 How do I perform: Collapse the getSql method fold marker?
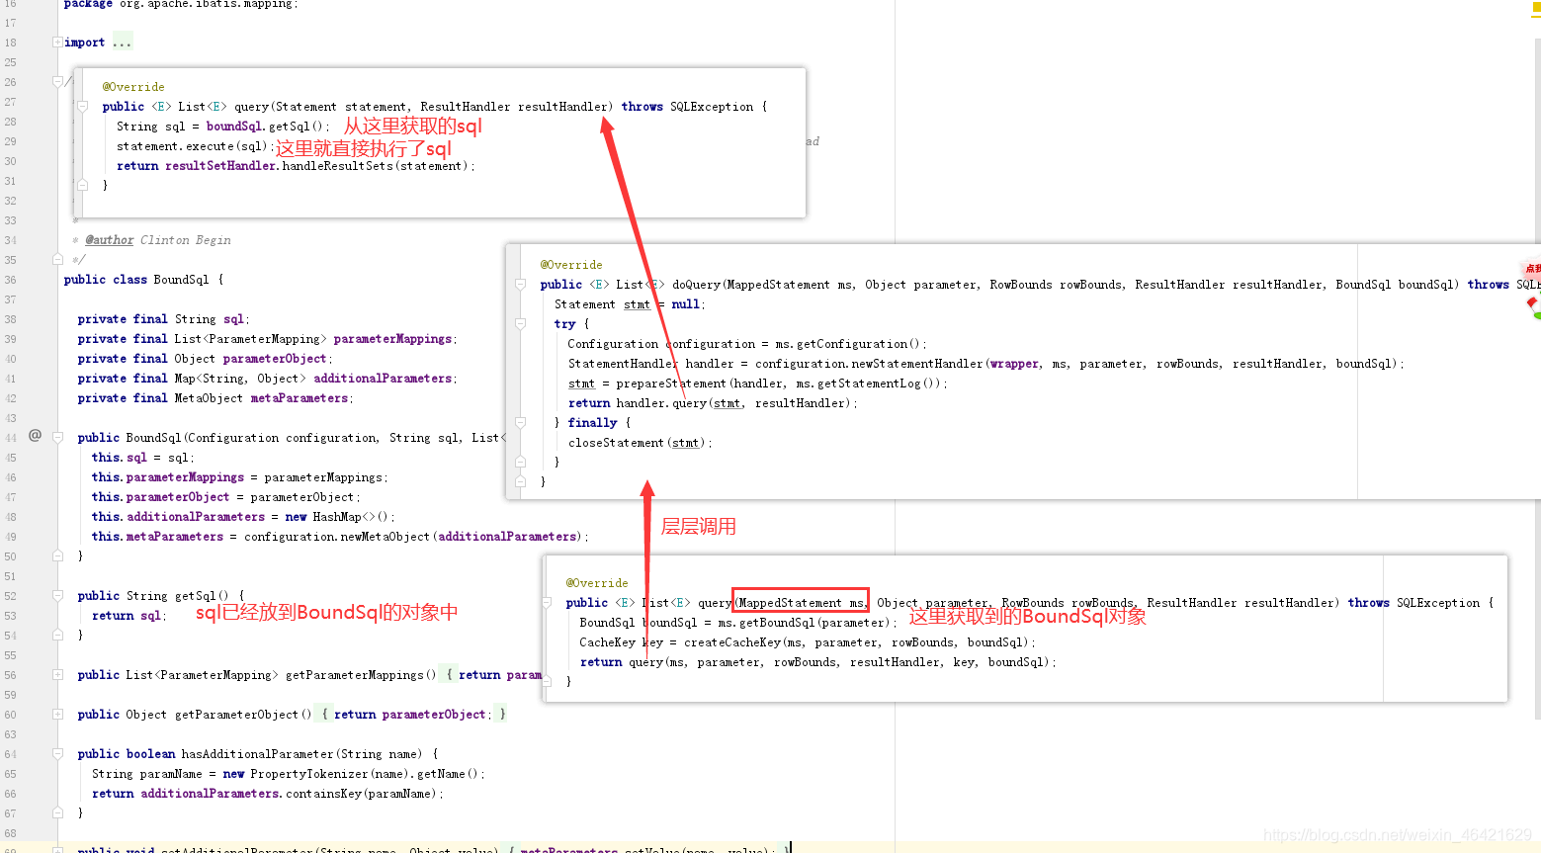pyautogui.click(x=55, y=595)
